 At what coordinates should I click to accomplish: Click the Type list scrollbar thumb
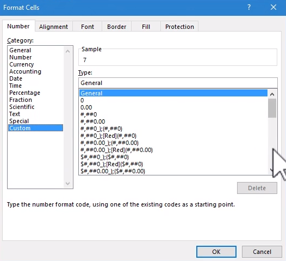[x=272, y=108]
